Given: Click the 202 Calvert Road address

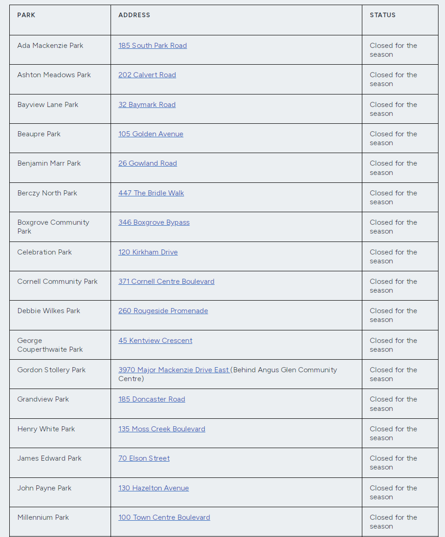Looking at the screenshot, I should point(147,75).
